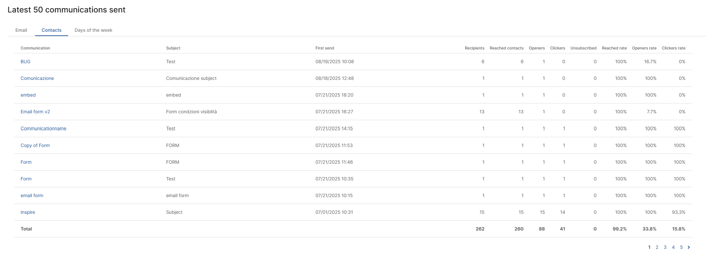The image size is (712, 258).
Task: Go to next page using the chevron arrow
Action: (x=689, y=247)
